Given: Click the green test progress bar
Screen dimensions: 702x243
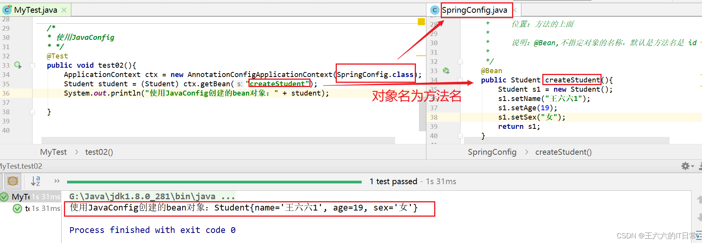Looking at the screenshot, I should (214, 181).
